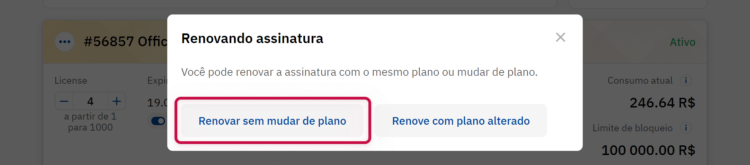The image size is (750, 165).
Task: Close the Renovando assinatura dialog
Action: [x=560, y=37]
